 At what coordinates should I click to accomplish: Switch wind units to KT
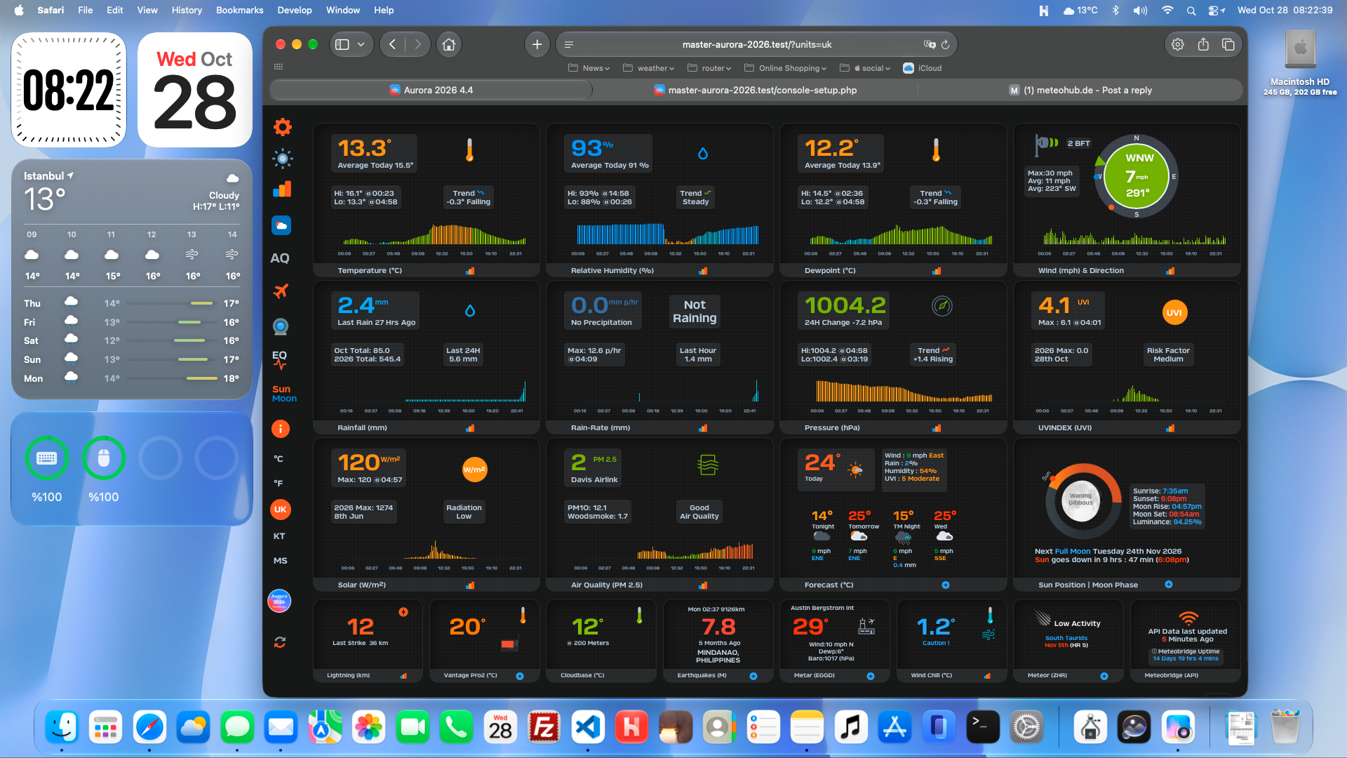(279, 536)
